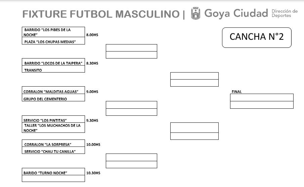Click the TRANSITO team cell
Viewport: 304px width, 187px height.
pos(53,69)
